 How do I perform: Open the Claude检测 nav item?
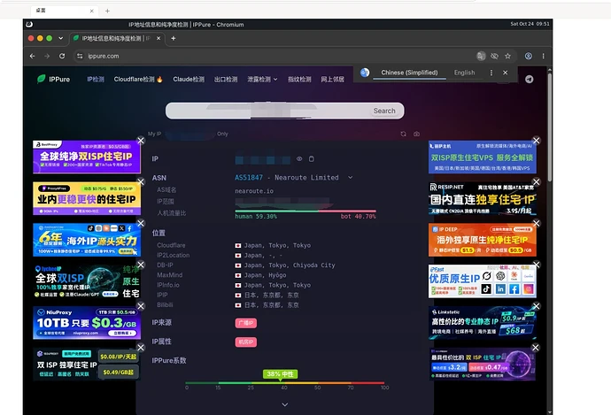point(189,80)
